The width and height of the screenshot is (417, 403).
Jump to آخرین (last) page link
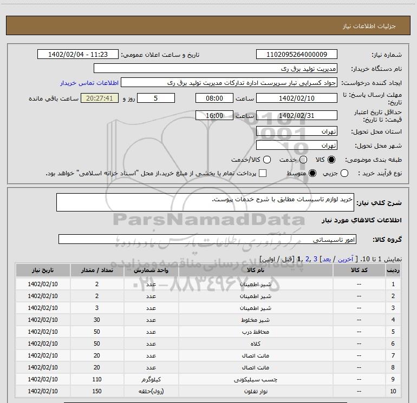[x=346, y=259]
